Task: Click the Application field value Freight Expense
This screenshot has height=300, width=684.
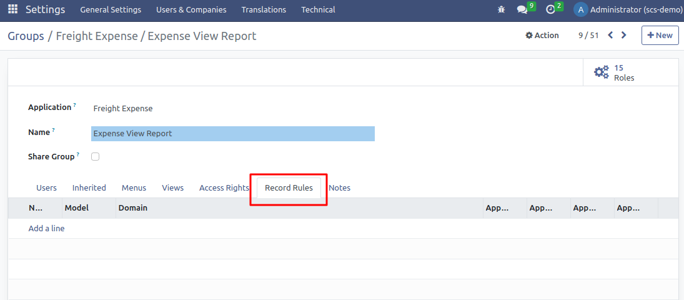Action: click(x=123, y=109)
